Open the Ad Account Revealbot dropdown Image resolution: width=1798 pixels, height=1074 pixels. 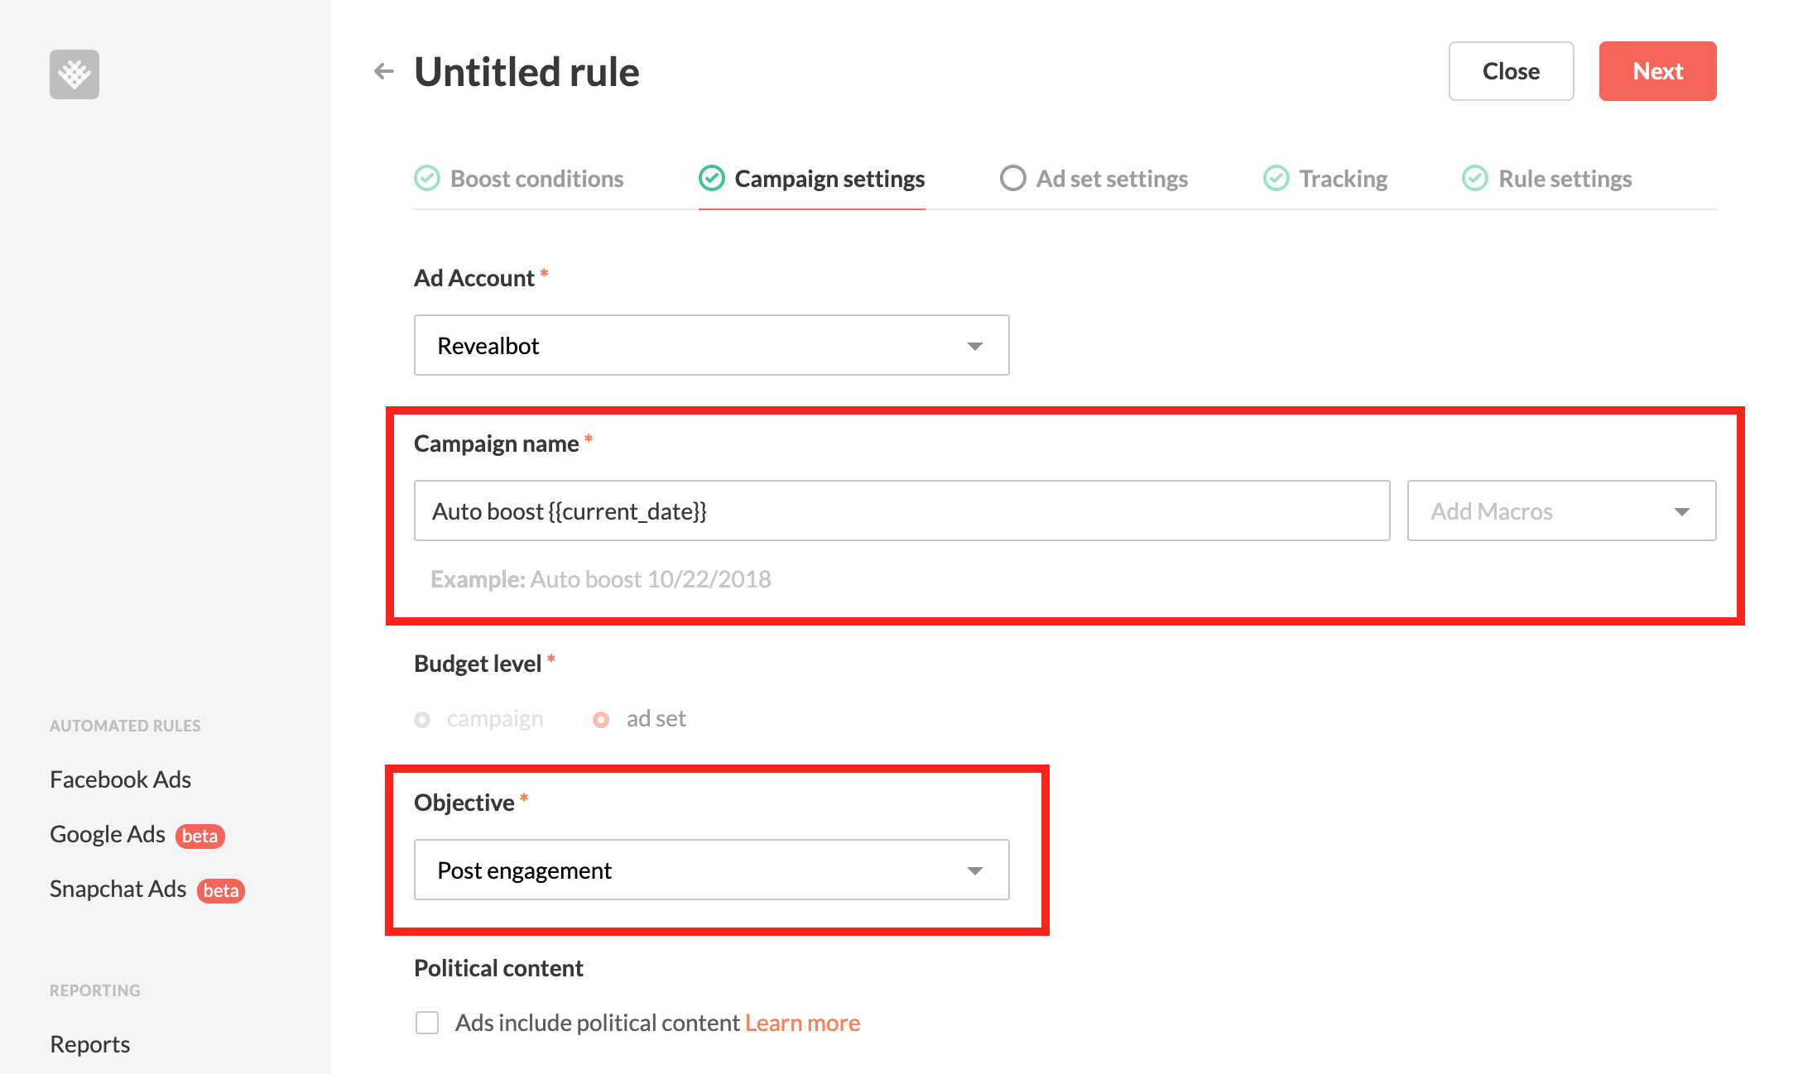(712, 345)
